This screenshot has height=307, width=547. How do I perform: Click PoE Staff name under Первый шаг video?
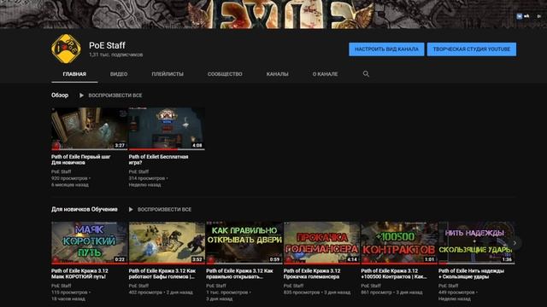pos(61,172)
